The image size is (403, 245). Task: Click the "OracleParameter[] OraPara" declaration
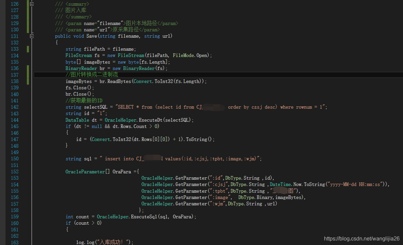coord(98,172)
